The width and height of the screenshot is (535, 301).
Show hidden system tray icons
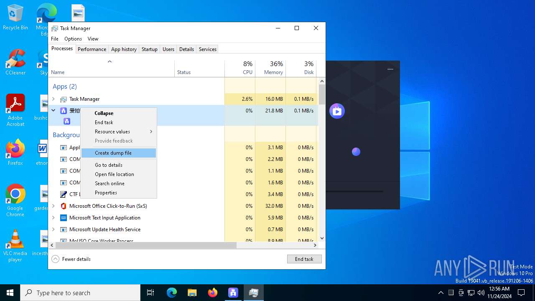[x=441, y=293]
